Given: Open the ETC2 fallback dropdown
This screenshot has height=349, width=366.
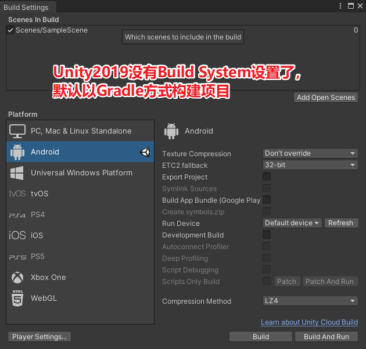Looking at the screenshot, I should tap(310, 165).
